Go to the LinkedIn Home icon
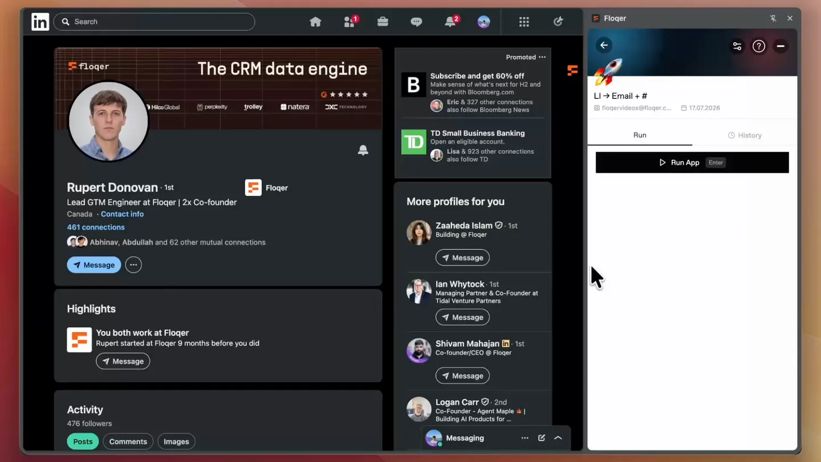The width and height of the screenshot is (821, 462). [x=315, y=22]
